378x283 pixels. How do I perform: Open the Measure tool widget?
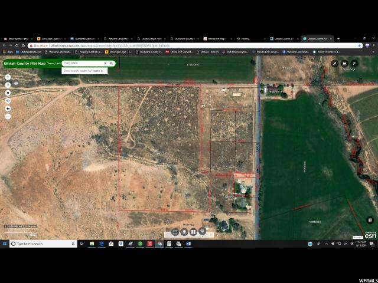coord(354,64)
